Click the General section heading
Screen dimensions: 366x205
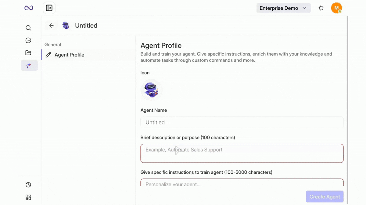coord(52,44)
